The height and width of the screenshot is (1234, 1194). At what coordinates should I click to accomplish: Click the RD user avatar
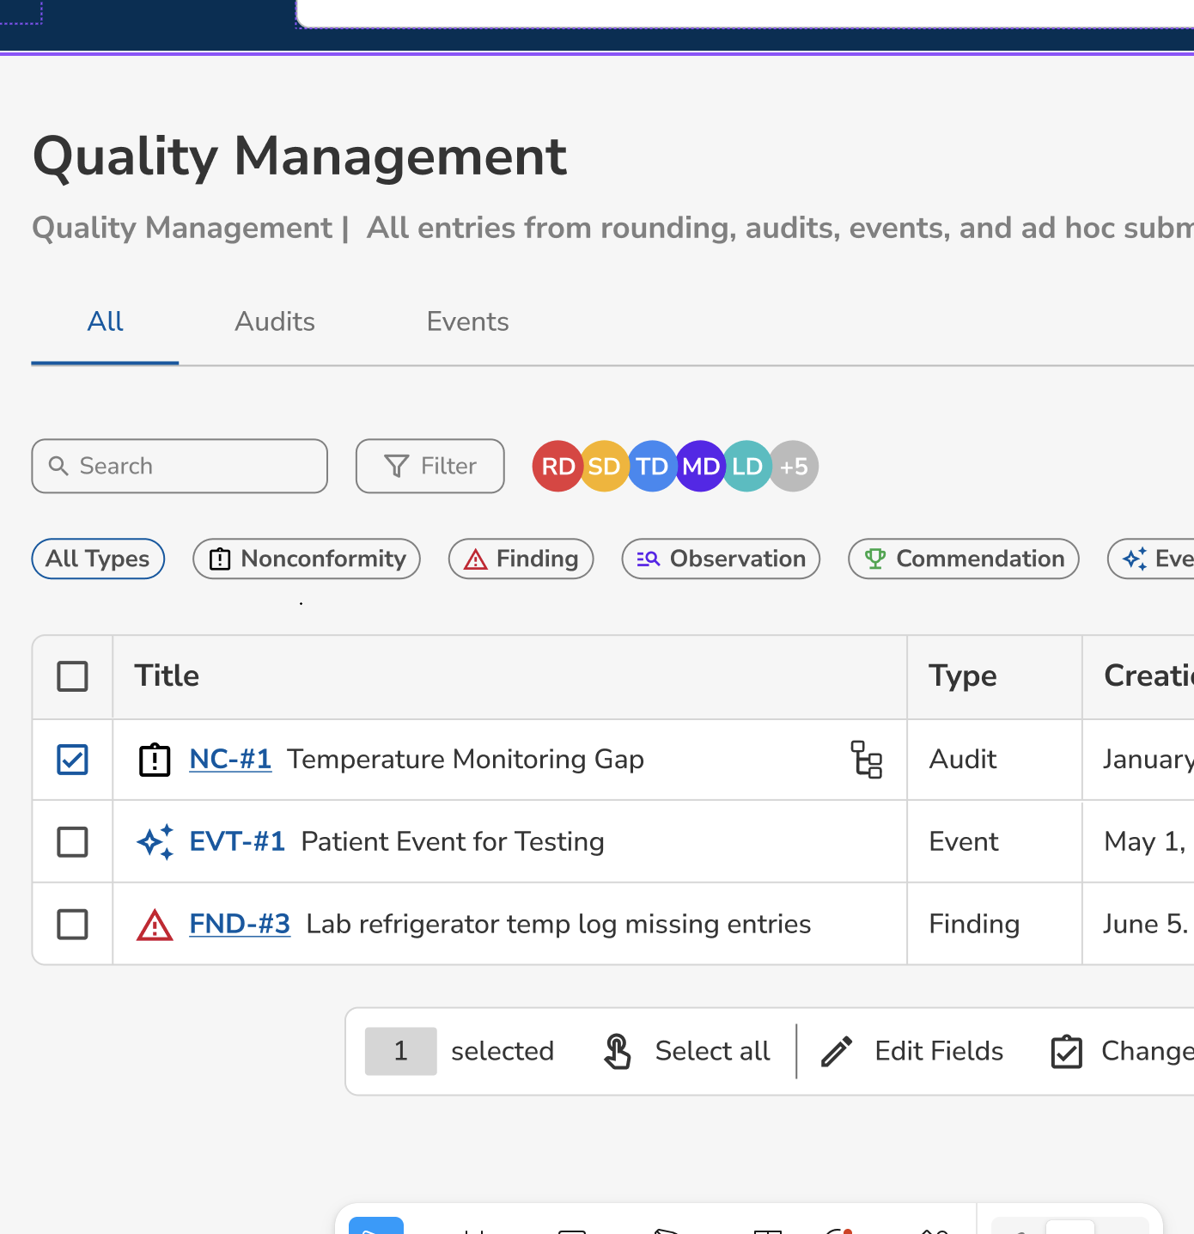coord(557,467)
